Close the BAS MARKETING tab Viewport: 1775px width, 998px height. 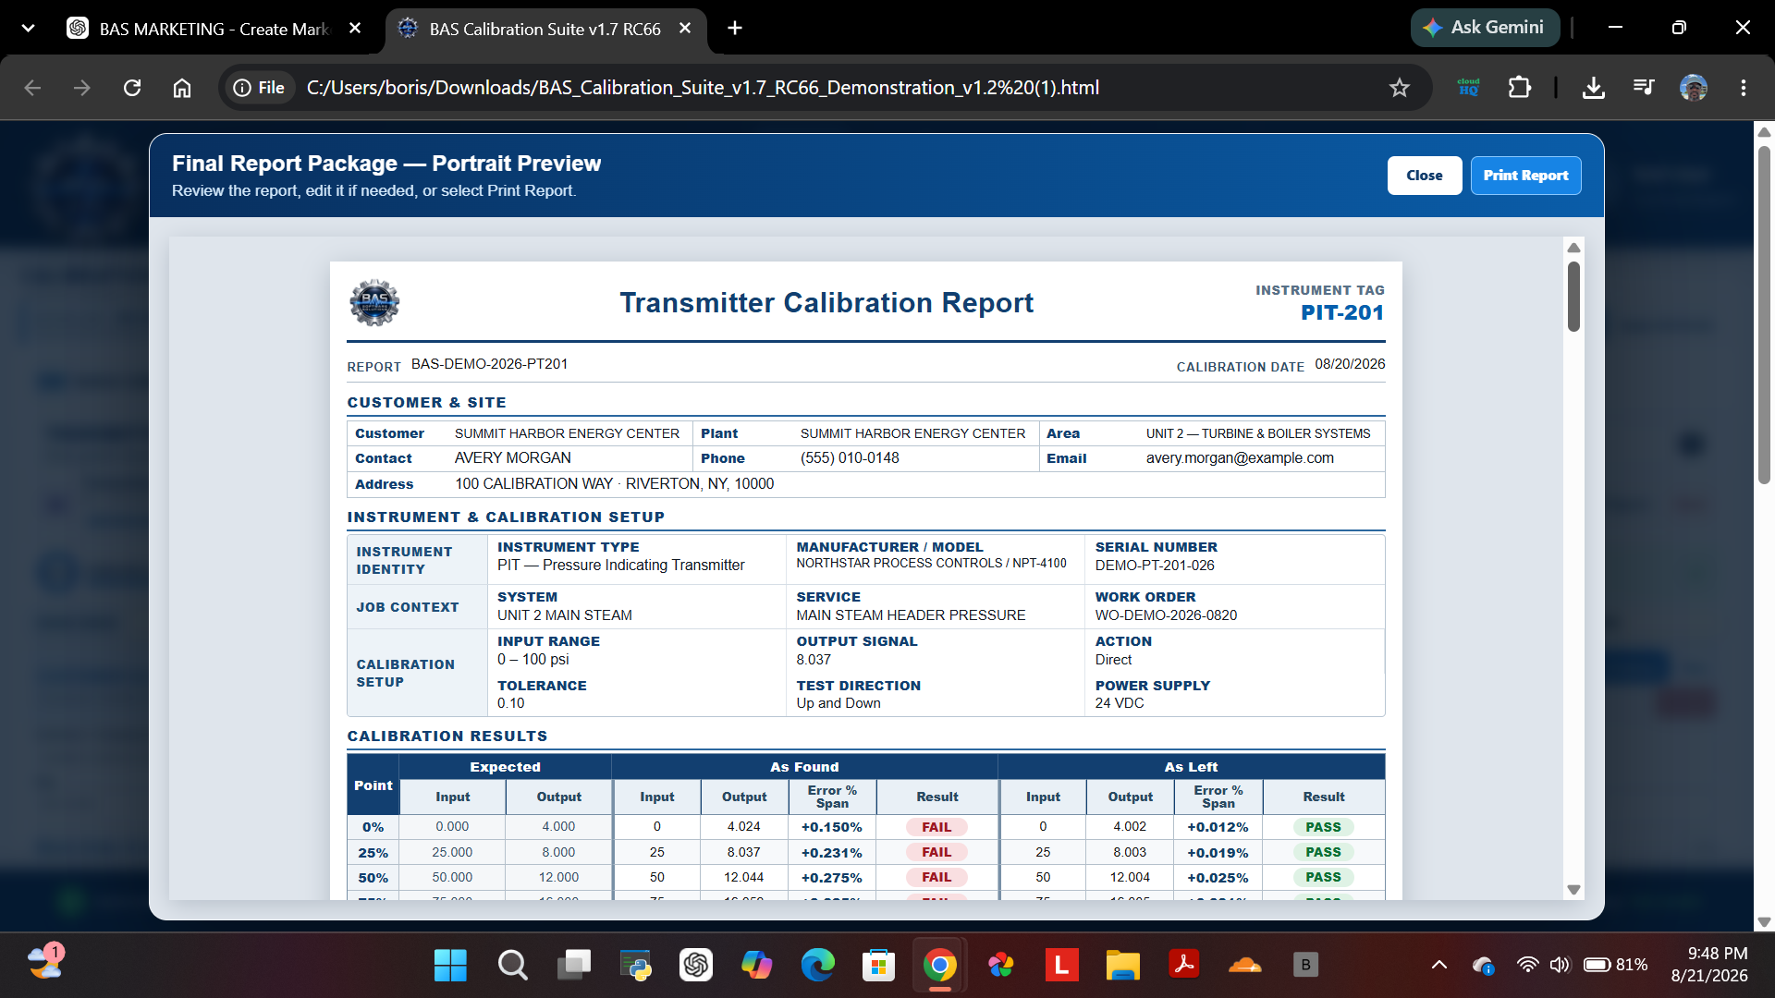tap(355, 29)
